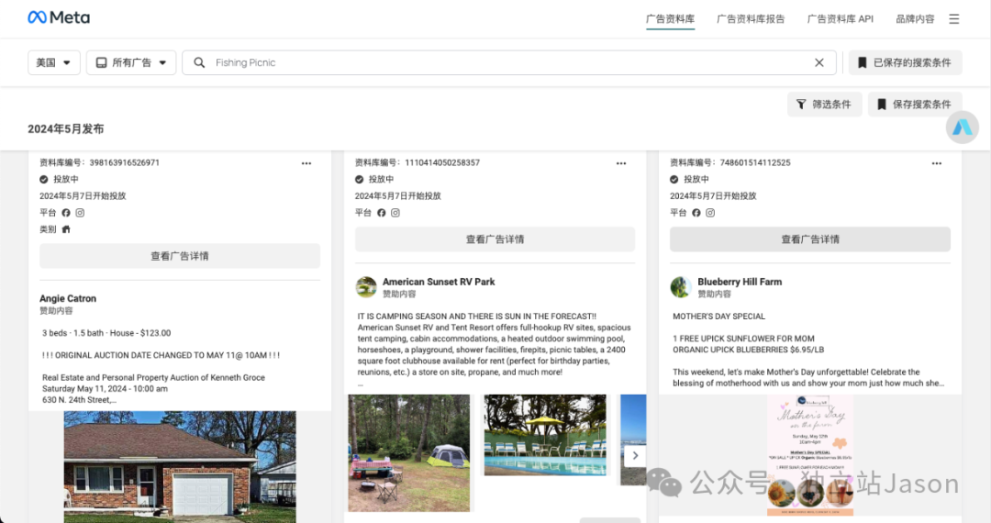991x523 pixels.
Task: Open the hamburger menu icon
Action: coord(953,19)
